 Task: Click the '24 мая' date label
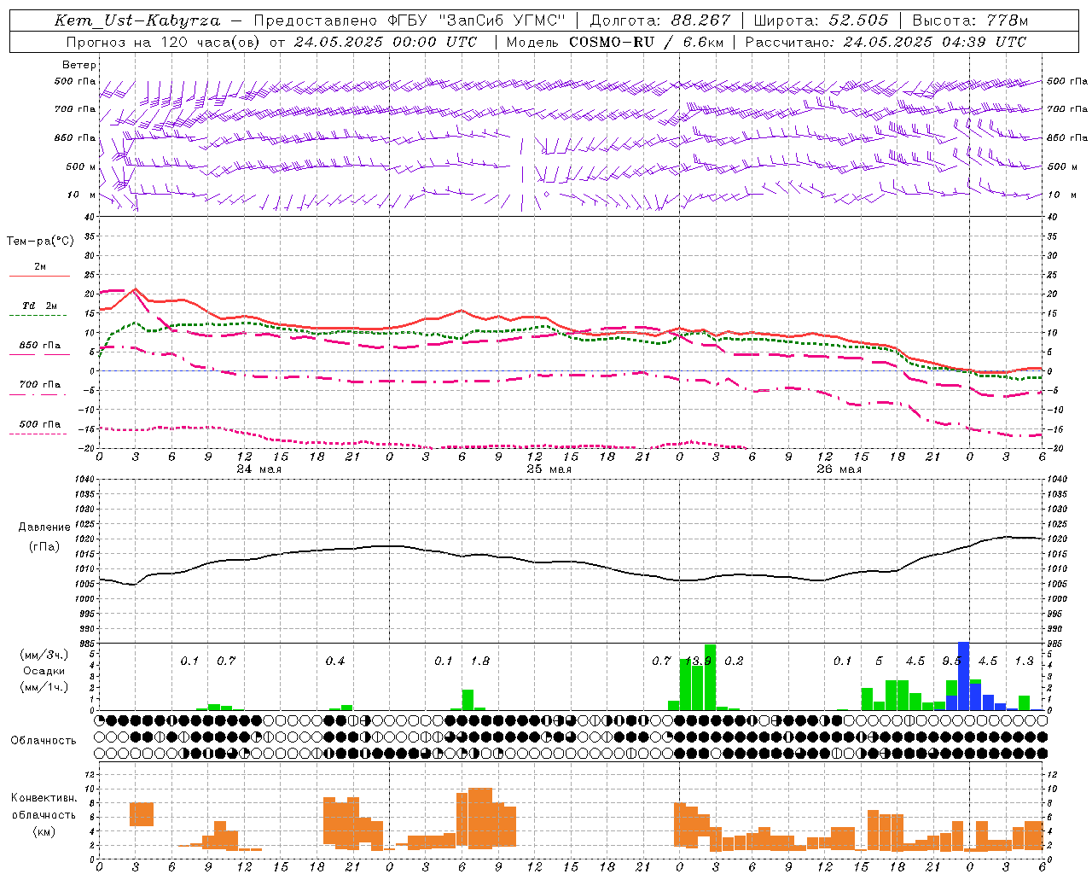(258, 469)
